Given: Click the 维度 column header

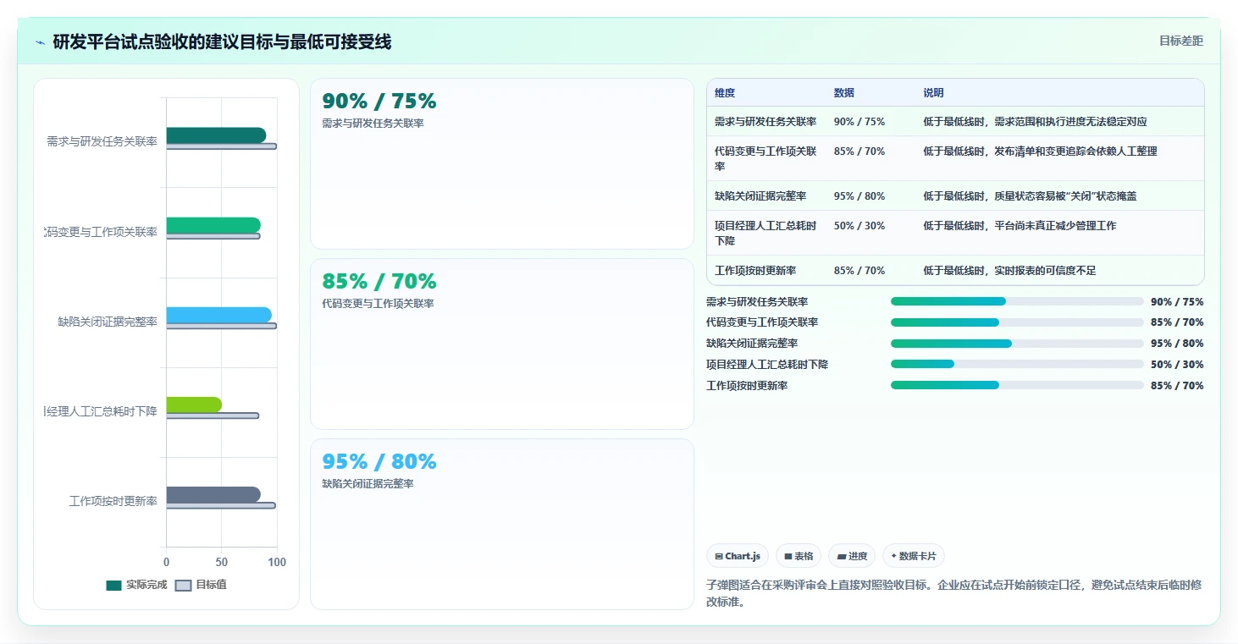Looking at the screenshot, I should pyautogui.click(x=725, y=93).
